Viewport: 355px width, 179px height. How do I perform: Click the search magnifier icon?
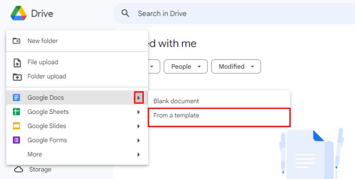click(125, 13)
